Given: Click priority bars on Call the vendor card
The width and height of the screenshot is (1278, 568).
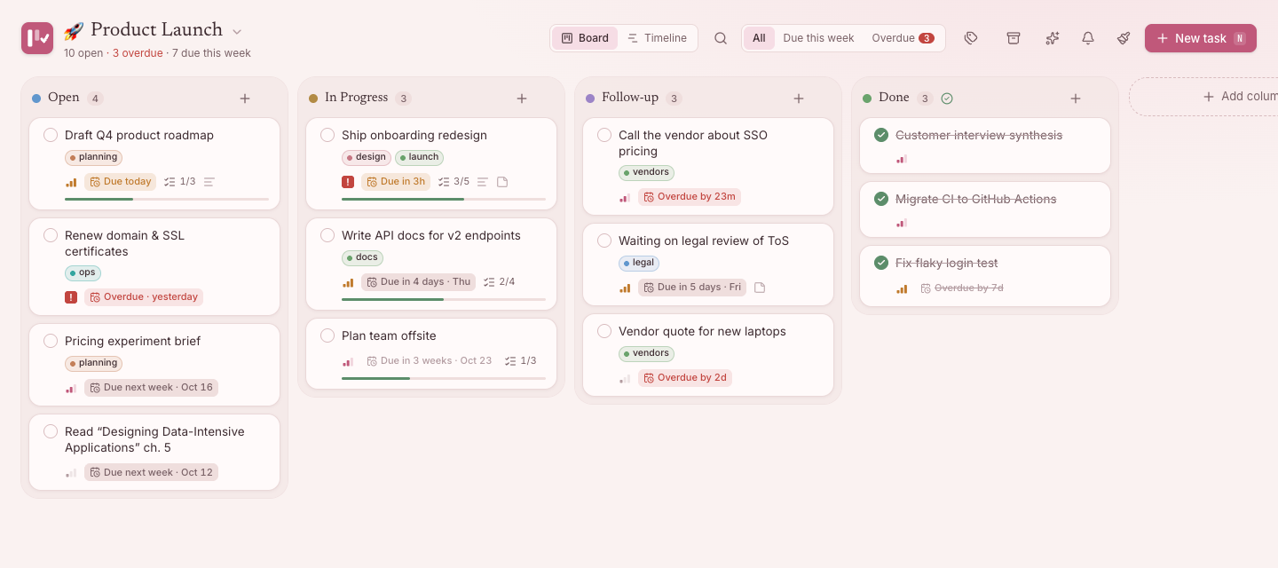Looking at the screenshot, I should [625, 197].
